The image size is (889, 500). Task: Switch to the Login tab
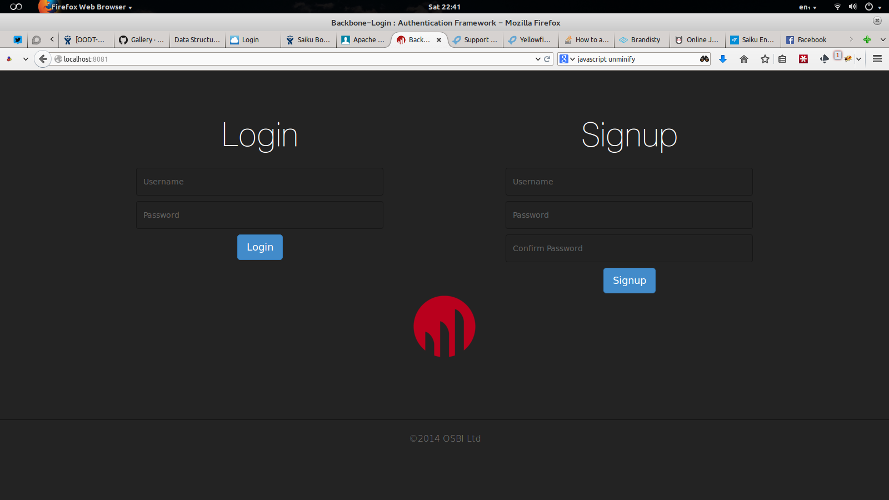click(x=253, y=40)
